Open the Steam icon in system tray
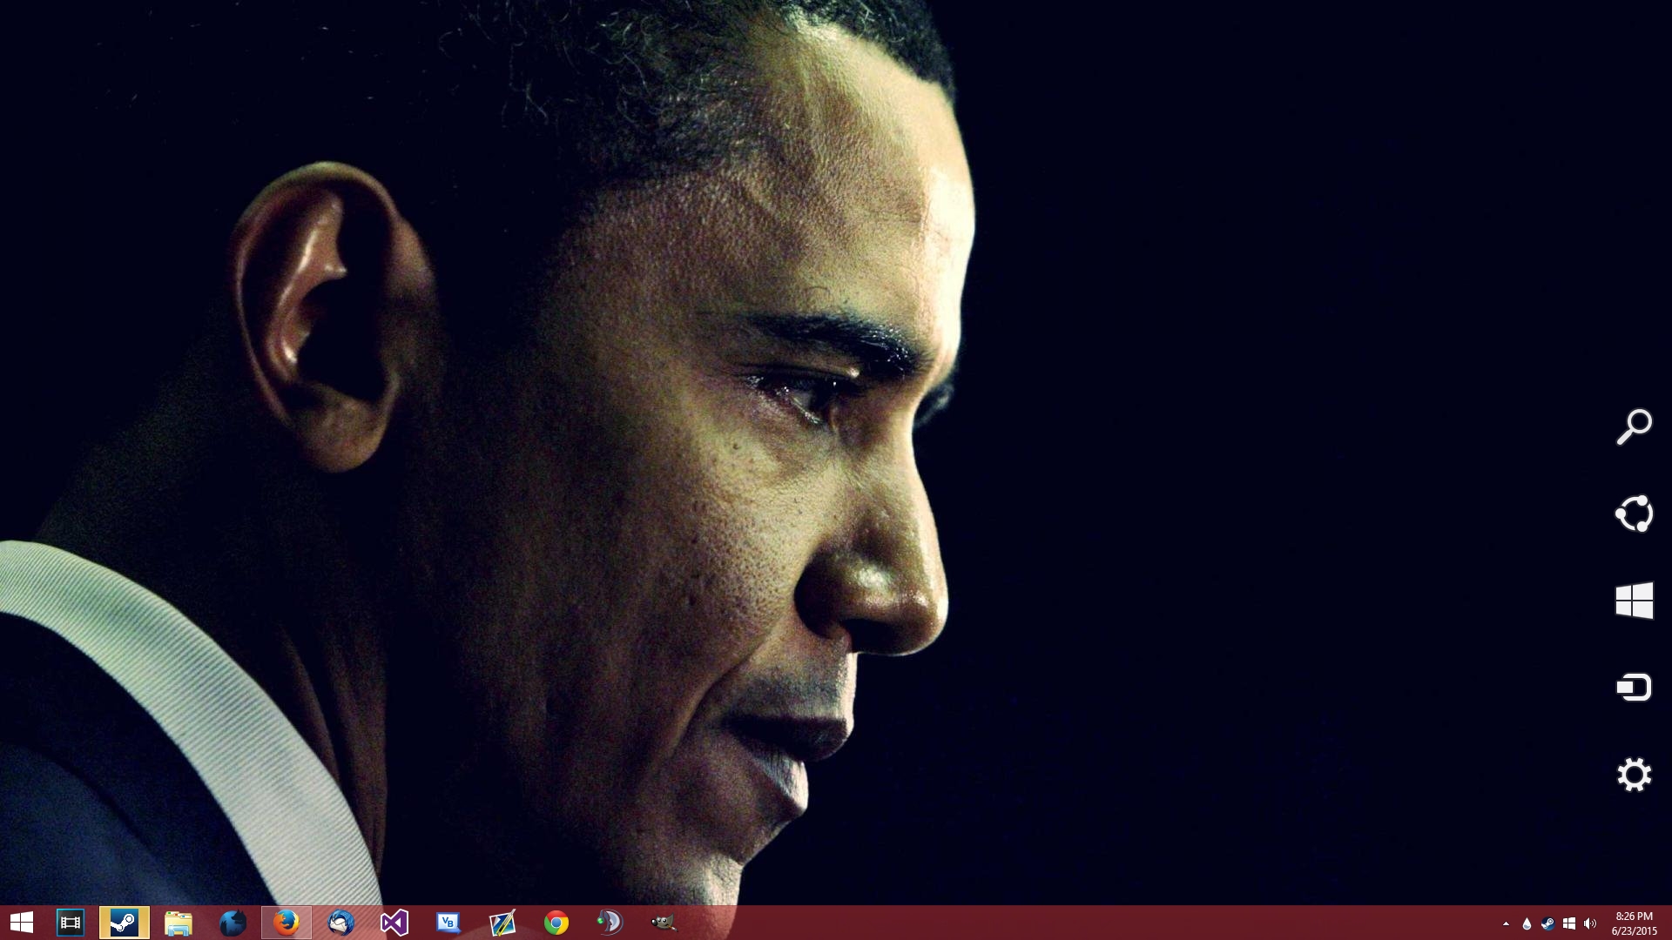Image resolution: width=1672 pixels, height=940 pixels. (x=1547, y=923)
